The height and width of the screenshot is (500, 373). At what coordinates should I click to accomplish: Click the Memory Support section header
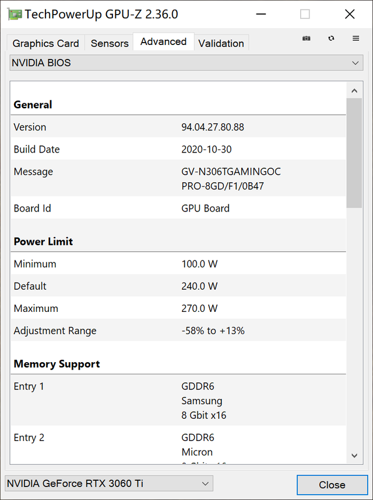[x=57, y=364]
